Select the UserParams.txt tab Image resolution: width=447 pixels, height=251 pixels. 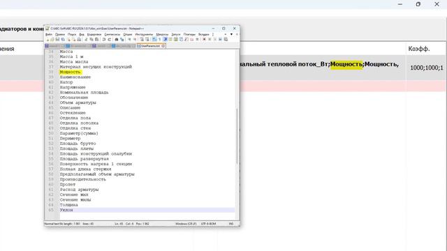coord(151,46)
